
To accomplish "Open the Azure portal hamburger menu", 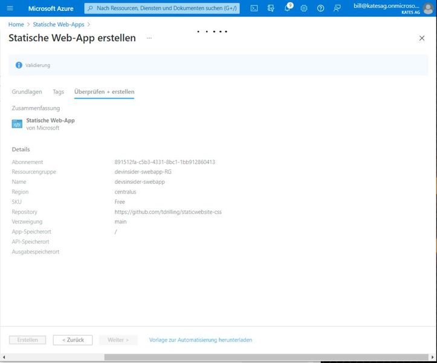I will 10,8.
